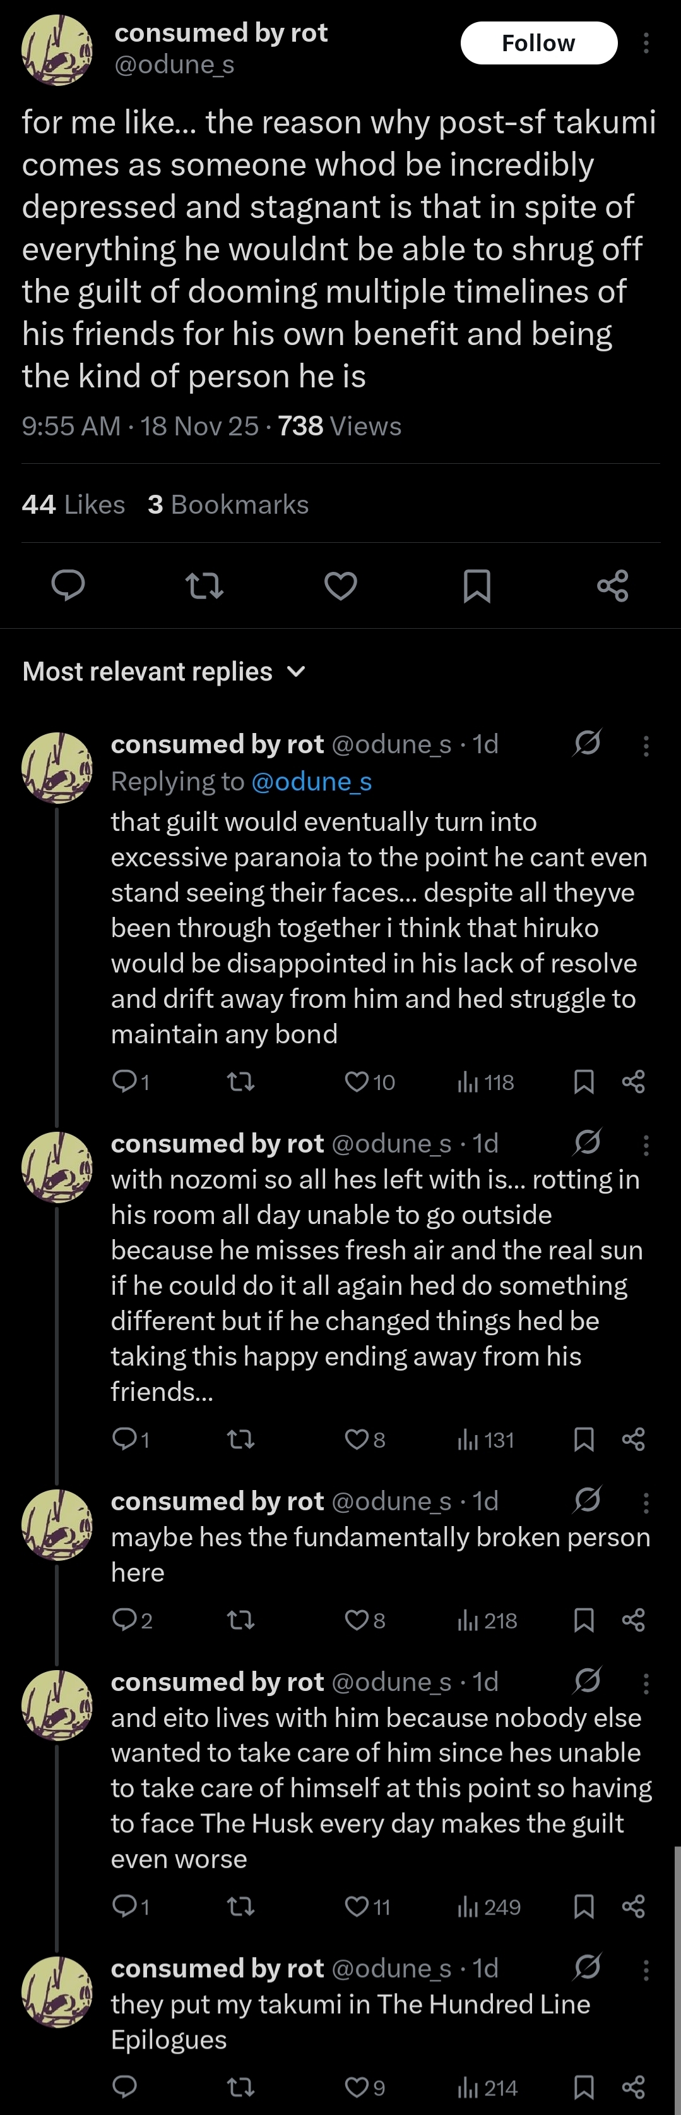This screenshot has width=681, height=2115.
Task: Open the @odune_s mention link
Action: coord(312,782)
